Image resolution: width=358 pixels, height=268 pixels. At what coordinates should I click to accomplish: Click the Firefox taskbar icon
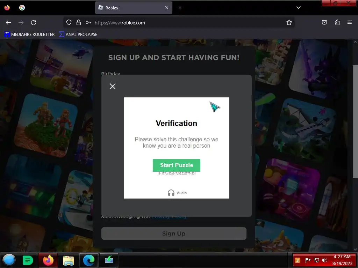click(48, 260)
